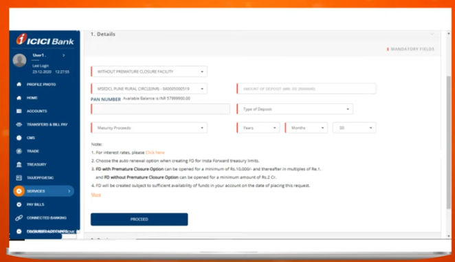
Task: Click the Accounts card icon
Action: coord(19,111)
